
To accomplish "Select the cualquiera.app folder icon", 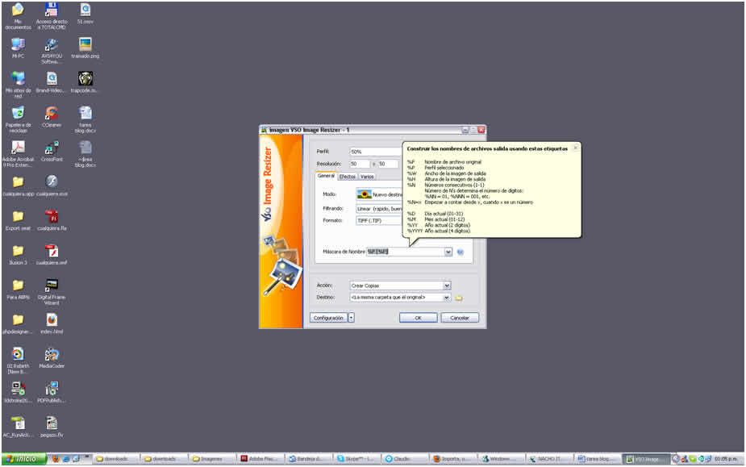I will point(18,186).
